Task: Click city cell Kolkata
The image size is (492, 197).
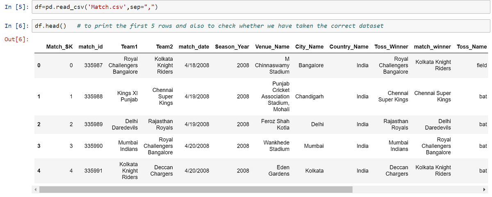Action: click(x=314, y=171)
